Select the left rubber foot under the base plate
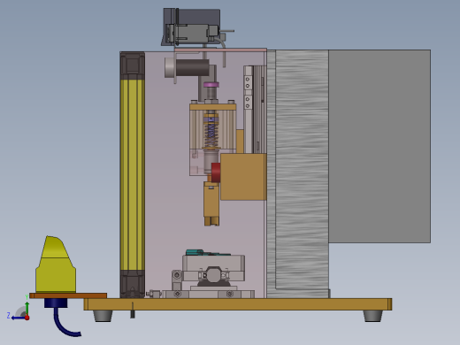 pyautogui.click(x=103, y=316)
